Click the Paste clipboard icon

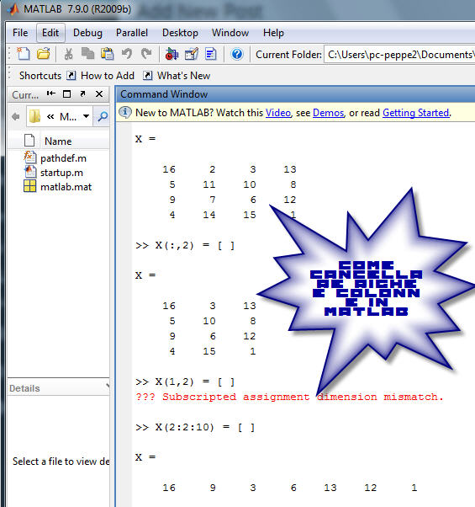coord(107,54)
